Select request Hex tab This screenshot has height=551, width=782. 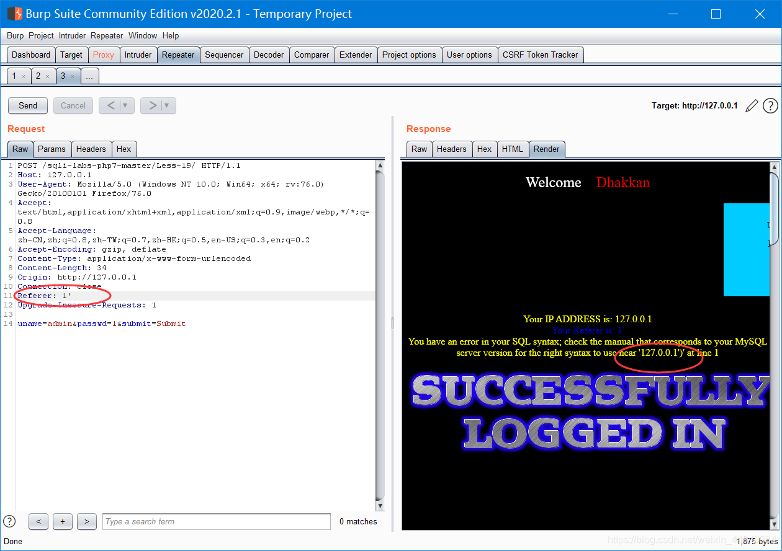124,149
